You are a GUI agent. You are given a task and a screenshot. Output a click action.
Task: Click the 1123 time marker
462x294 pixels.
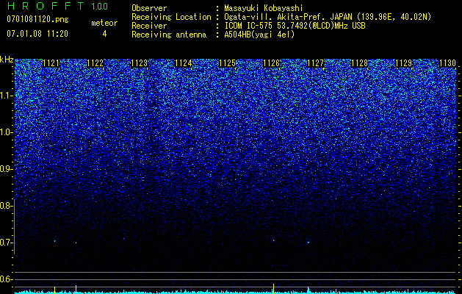pos(139,63)
